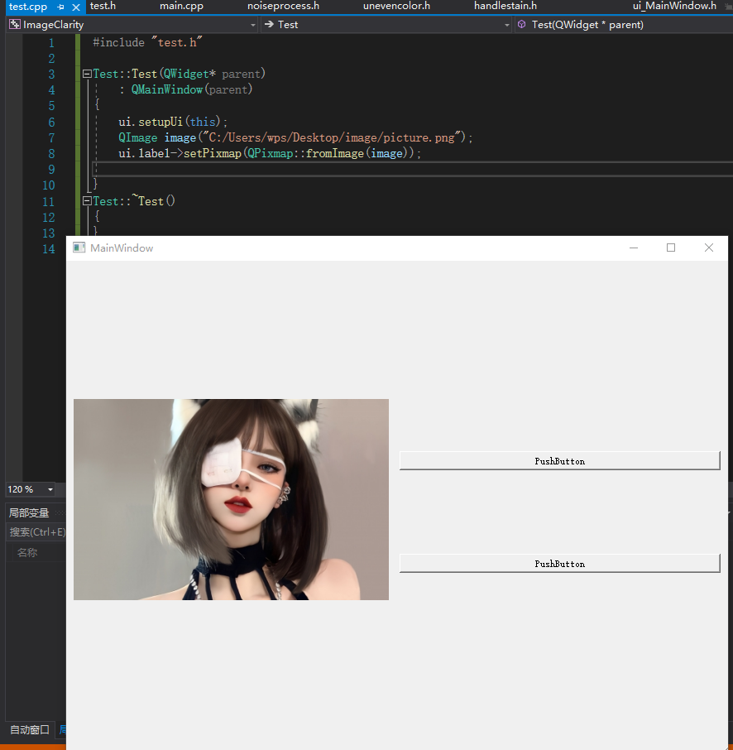Open the ImageClarity project scope dropdown

click(x=253, y=24)
